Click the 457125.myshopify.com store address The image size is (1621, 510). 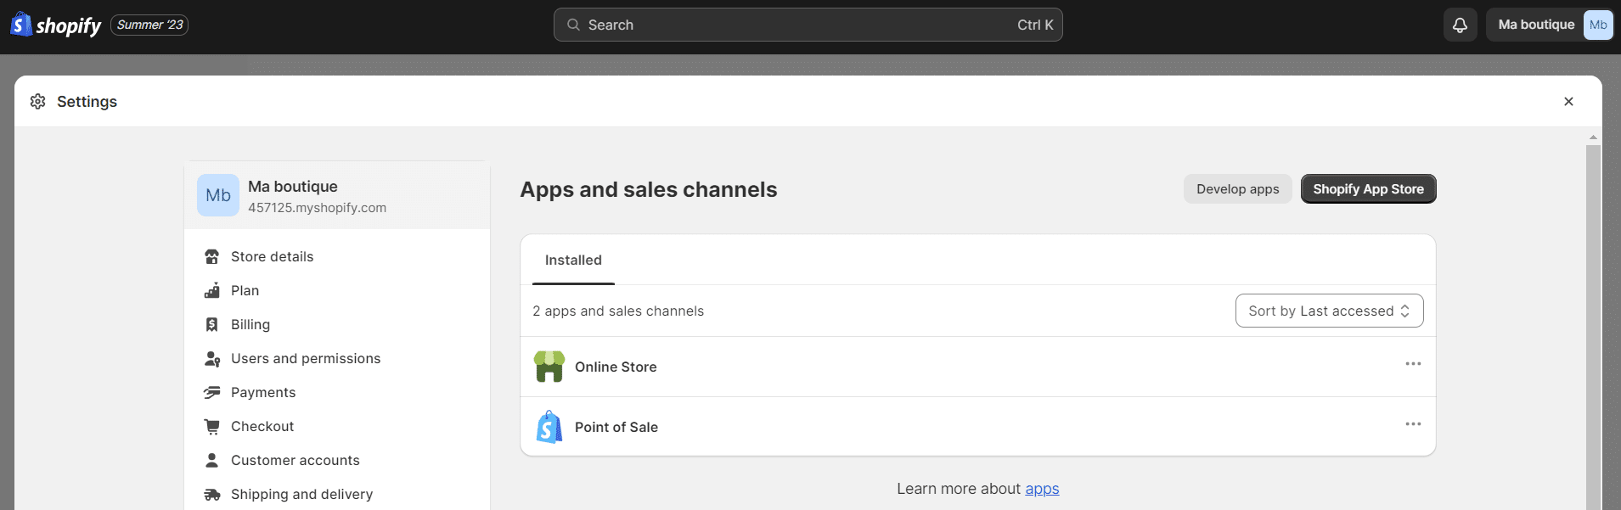tap(317, 208)
